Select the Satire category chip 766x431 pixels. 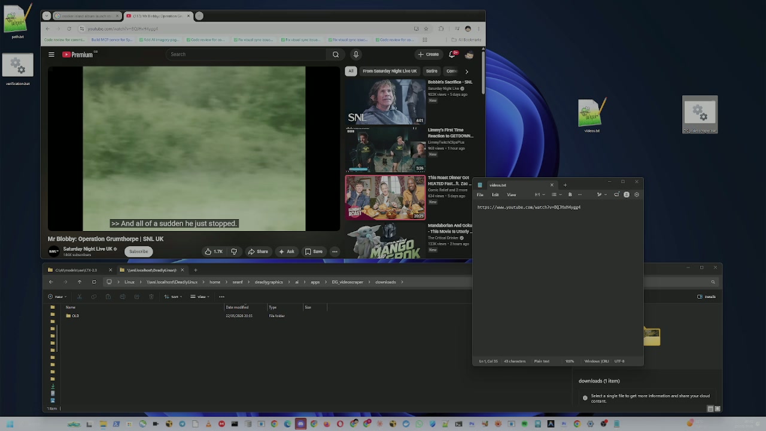tap(431, 71)
